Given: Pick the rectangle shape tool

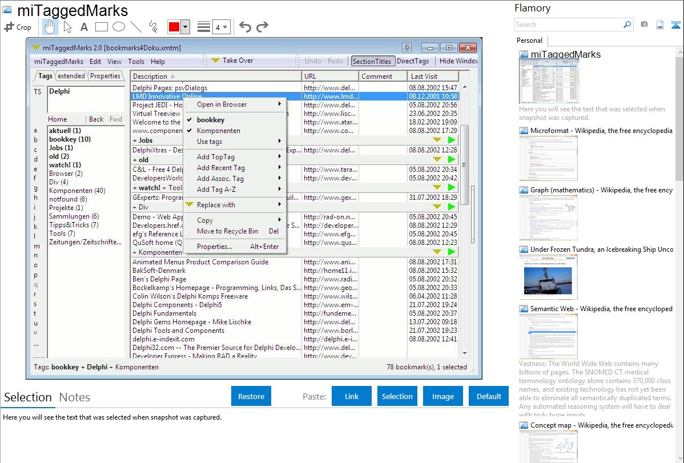Looking at the screenshot, I should (x=101, y=27).
